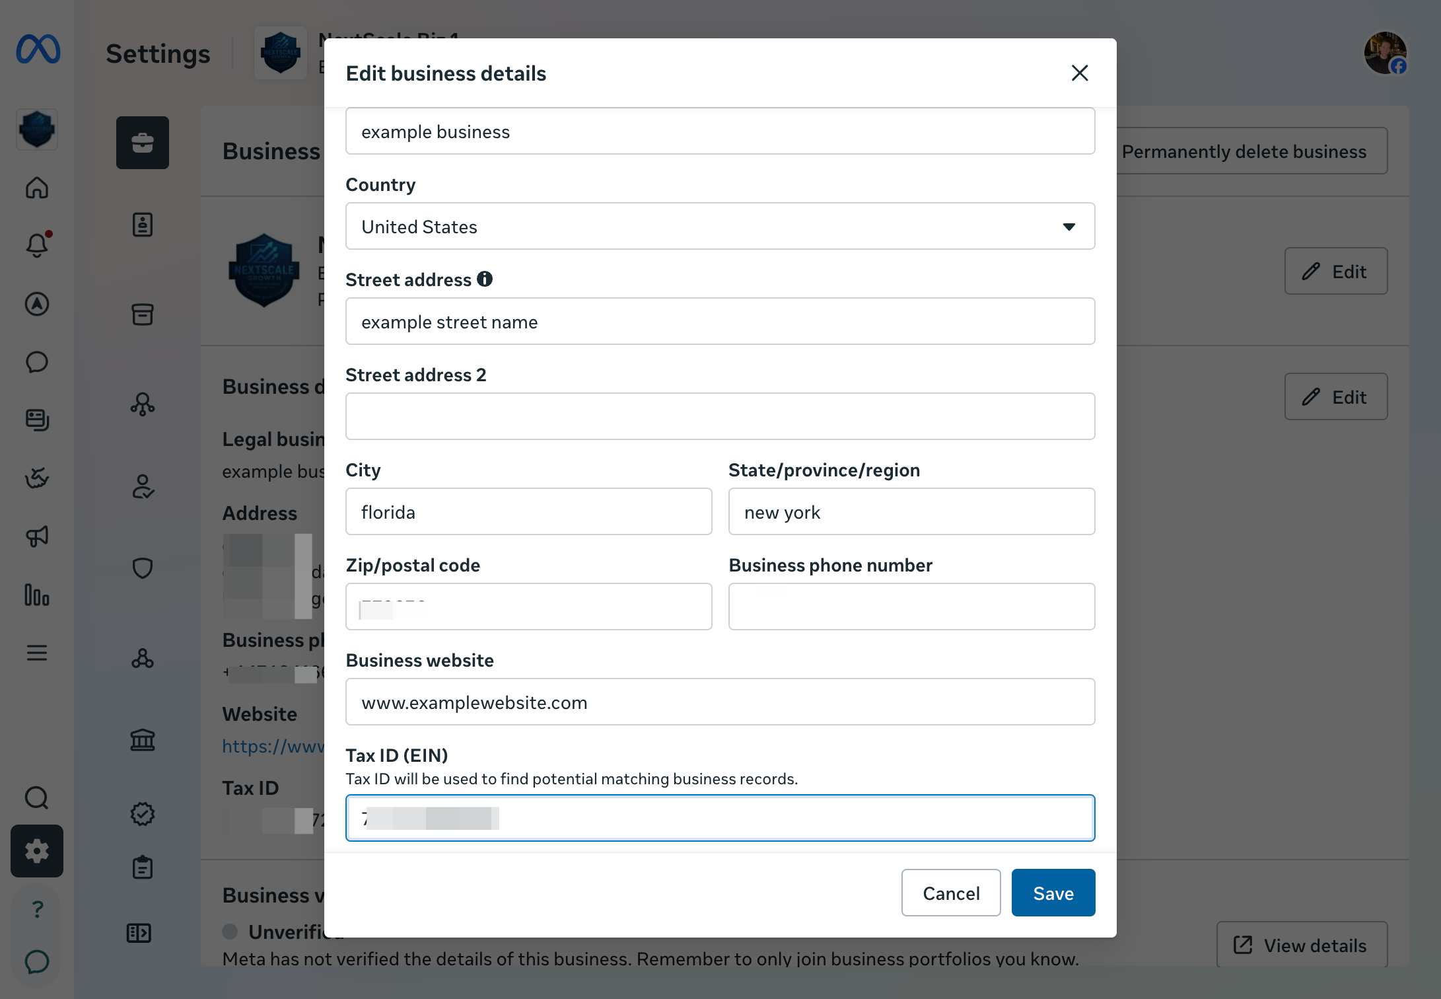Open the clipboard icon in settings menu
The width and height of the screenshot is (1441, 999).
click(143, 867)
